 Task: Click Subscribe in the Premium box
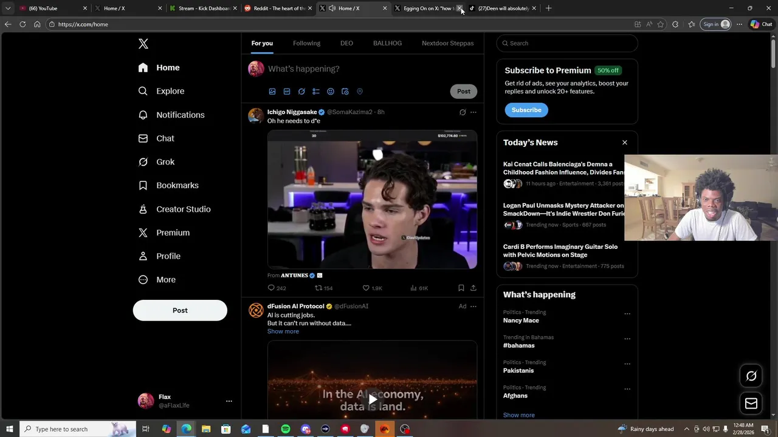pos(526,110)
